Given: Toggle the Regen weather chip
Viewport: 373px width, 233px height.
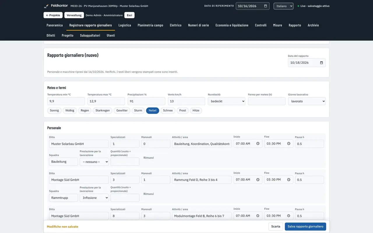Looking at the screenshot, I should [x=85, y=111].
